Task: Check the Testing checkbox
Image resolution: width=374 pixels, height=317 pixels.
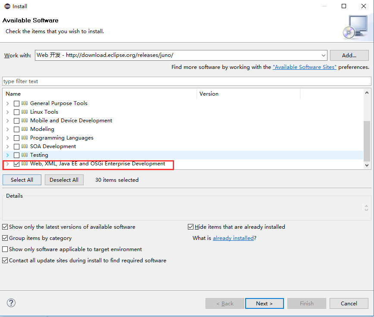Action: 16,155
